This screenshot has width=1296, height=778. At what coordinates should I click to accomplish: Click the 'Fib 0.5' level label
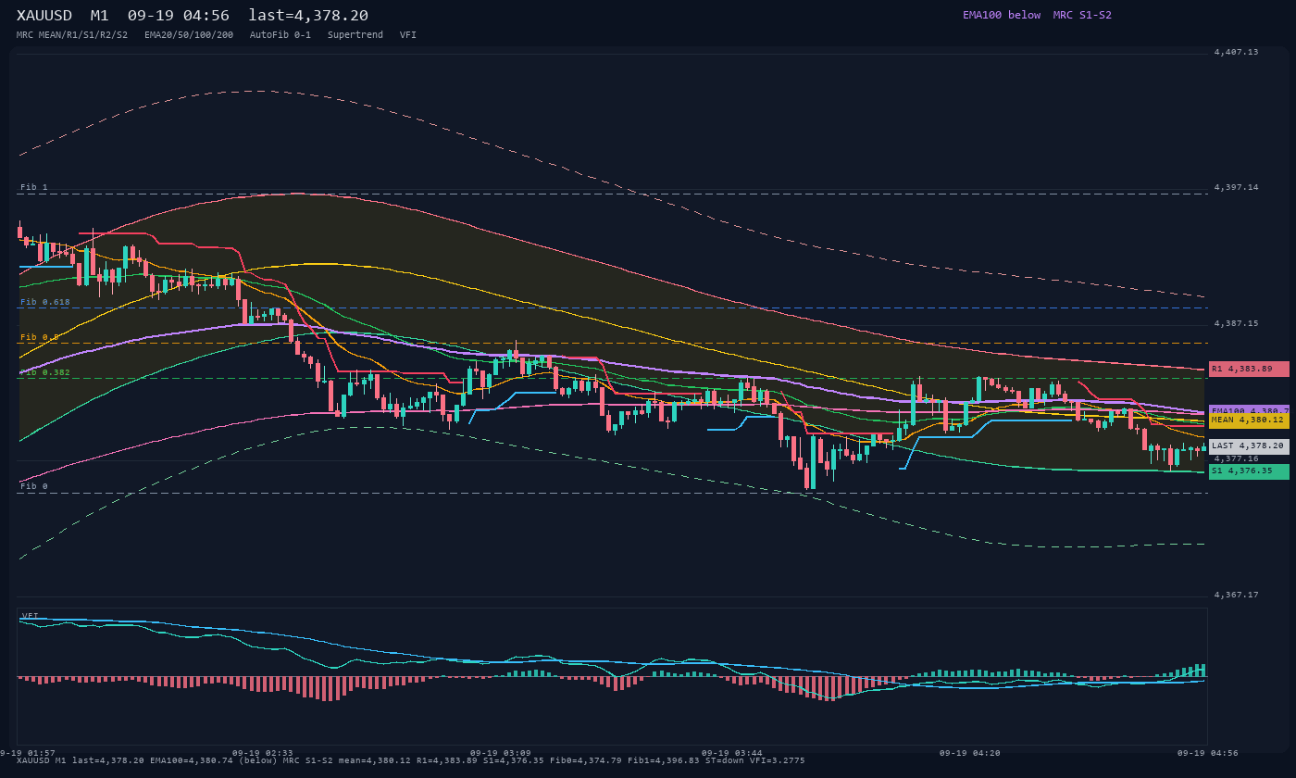tap(40, 337)
